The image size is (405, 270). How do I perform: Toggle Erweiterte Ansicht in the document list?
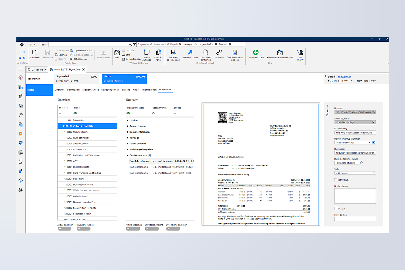pos(152,228)
